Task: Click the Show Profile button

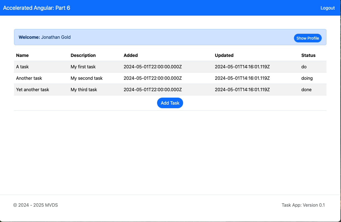Action: click(308, 38)
